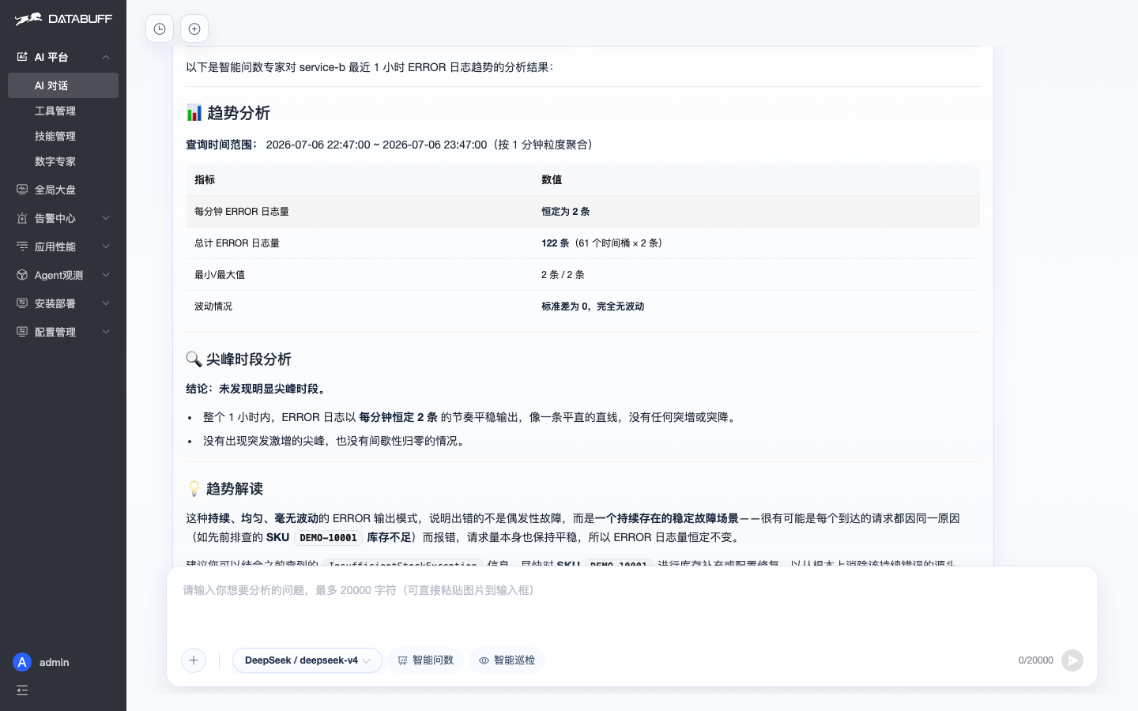1138x711 pixels.
Task: Expand the 告警中心 menu chevron
Action: (106, 218)
